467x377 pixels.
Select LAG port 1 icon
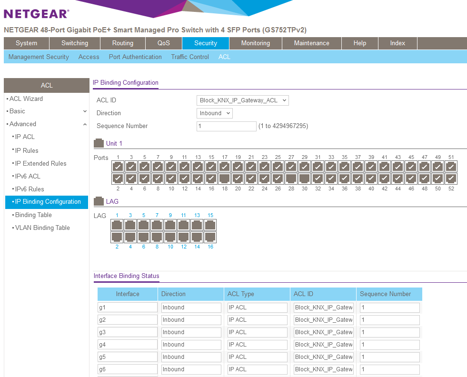(117, 225)
